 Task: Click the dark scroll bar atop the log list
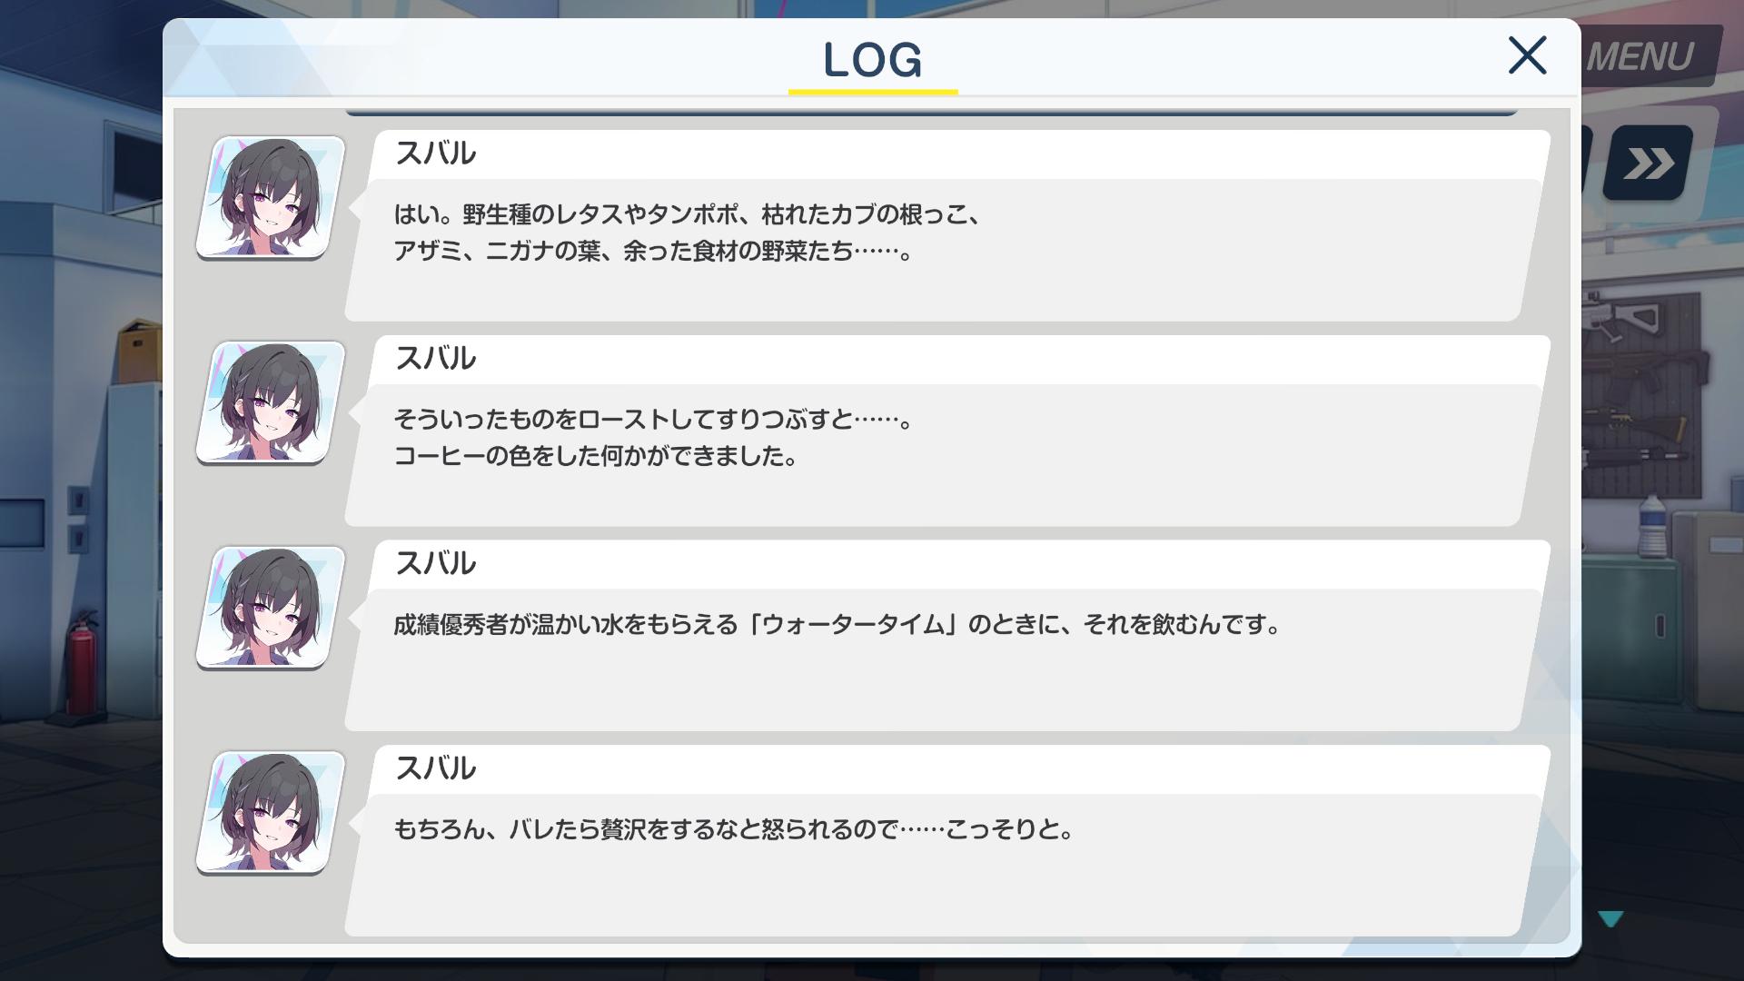click(931, 113)
